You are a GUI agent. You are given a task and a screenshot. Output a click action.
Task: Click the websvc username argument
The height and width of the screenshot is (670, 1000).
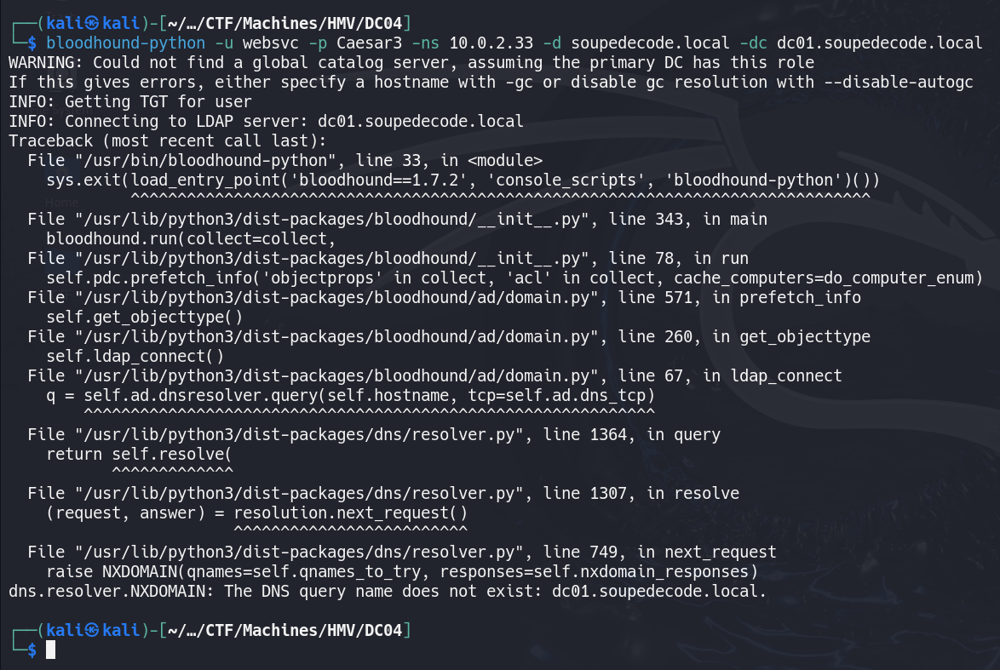click(270, 43)
